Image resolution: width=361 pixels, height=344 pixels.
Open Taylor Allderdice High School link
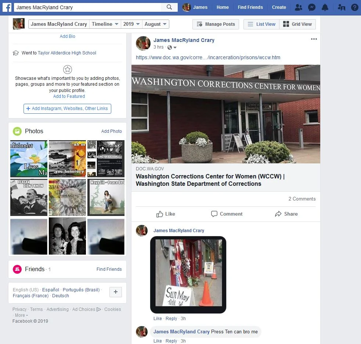(x=67, y=53)
